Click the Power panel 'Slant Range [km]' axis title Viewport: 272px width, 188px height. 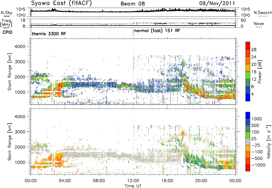(10, 72)
